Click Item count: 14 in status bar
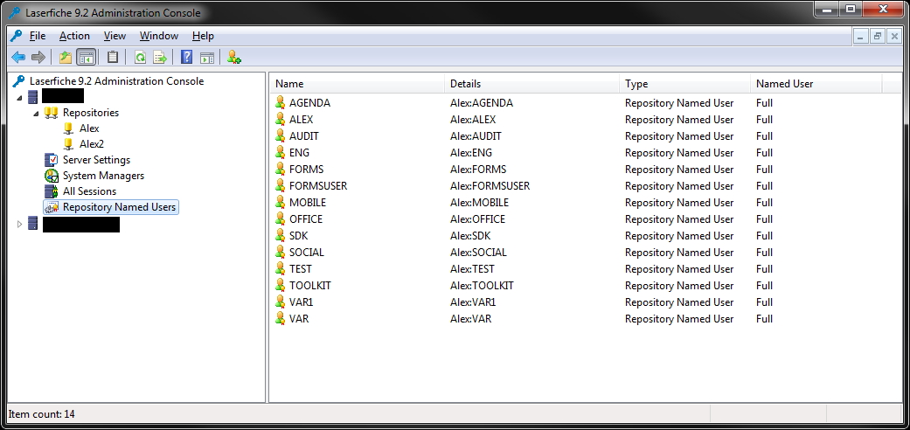This screenshot has width=910, height=430. coord(41,414)
